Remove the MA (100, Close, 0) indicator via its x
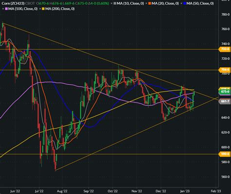 pos(3,9)
